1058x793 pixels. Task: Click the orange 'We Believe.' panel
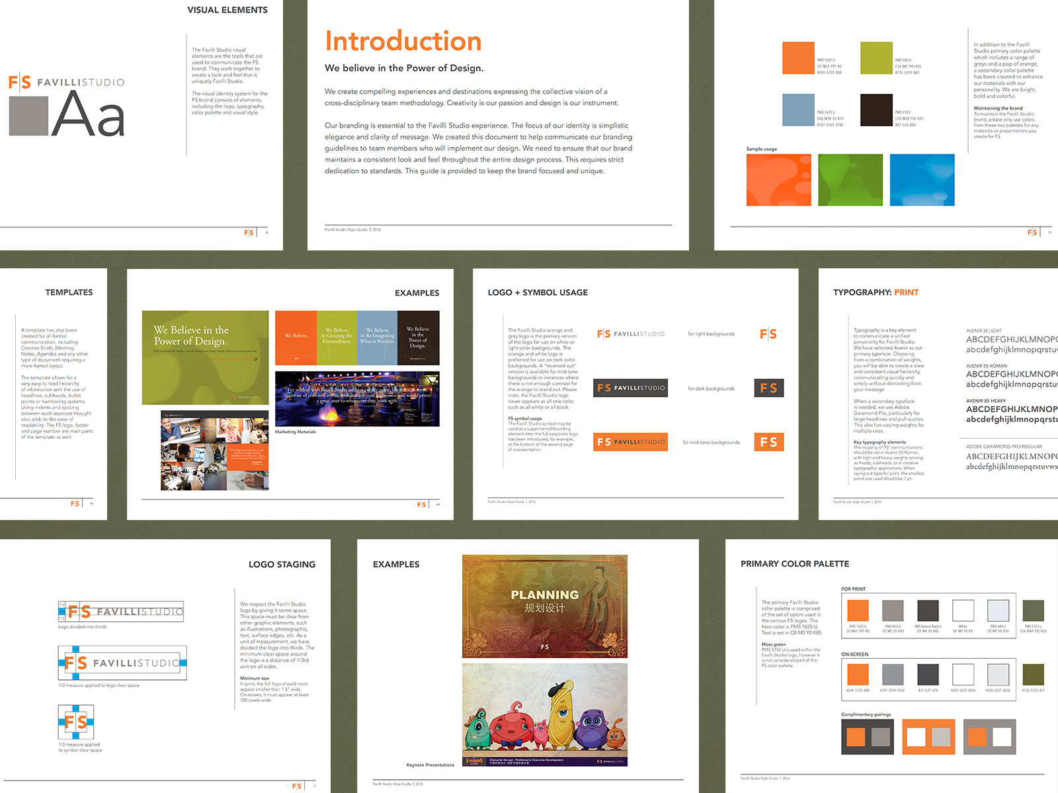[x=296, y=338]
